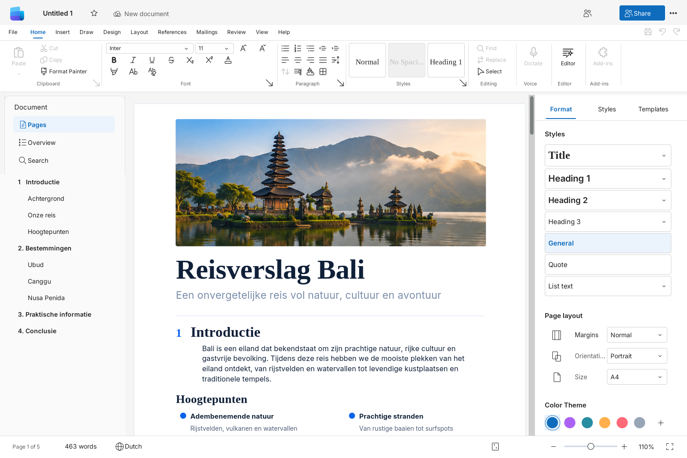Image resolution: width=687 pixels, height=458 pixels.
Task: Click the bulleted list icon
Action: coord(285,48)
